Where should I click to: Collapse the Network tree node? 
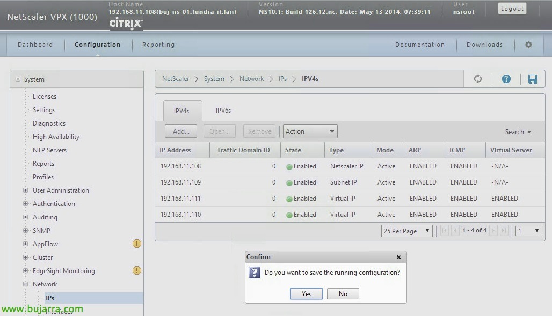point(25,284)
